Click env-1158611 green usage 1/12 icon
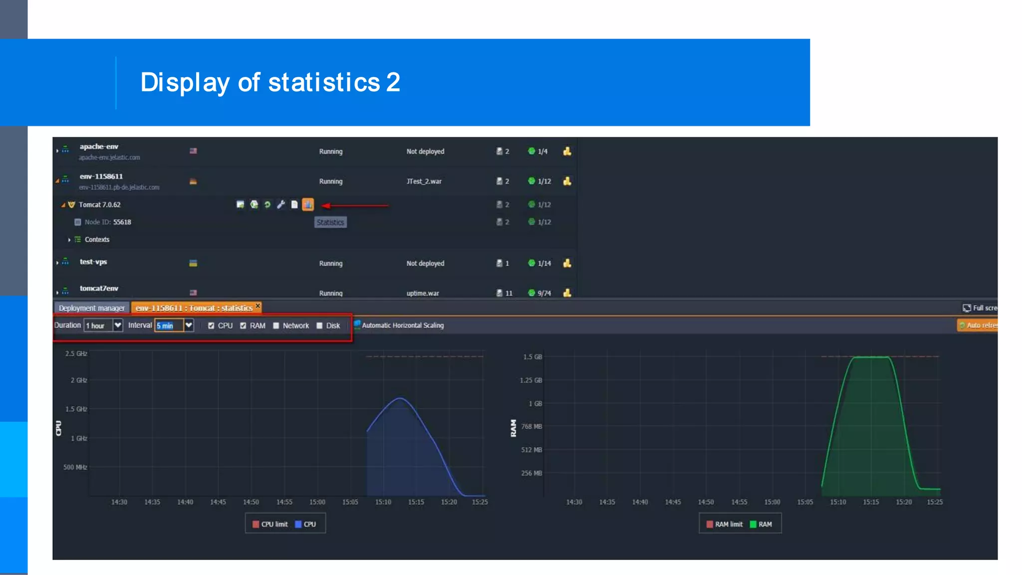The height and width of the screenshot is (575, 1022). point(531,181)
